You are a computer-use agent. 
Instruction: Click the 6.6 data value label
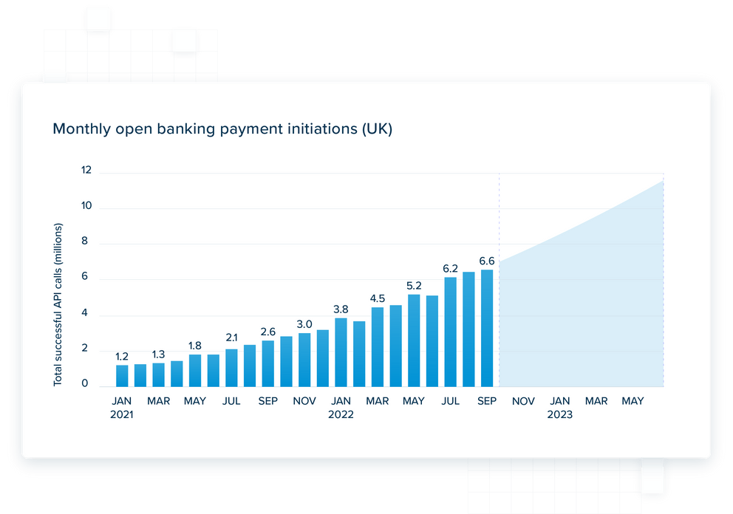coord(487,261)
